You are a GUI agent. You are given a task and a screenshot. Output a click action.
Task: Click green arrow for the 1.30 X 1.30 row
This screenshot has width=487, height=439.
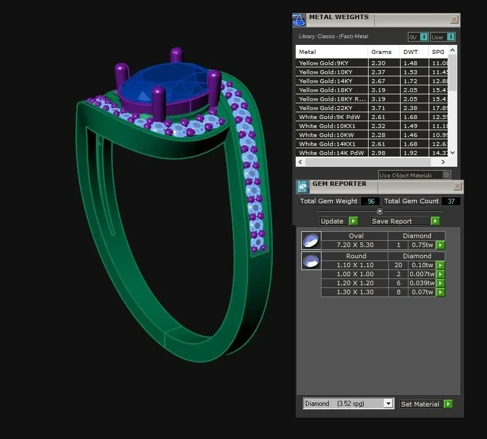pyautogui.click(x=440, y=292)
